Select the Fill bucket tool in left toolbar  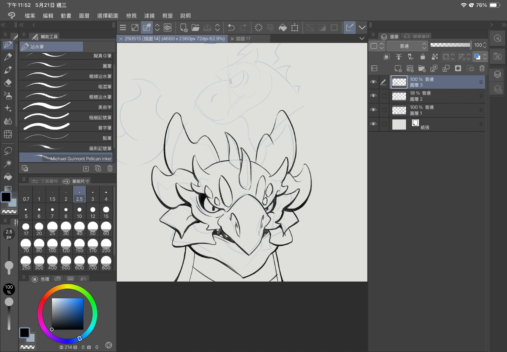pos(8,177)
